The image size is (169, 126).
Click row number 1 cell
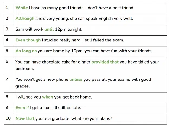[9, 8]
